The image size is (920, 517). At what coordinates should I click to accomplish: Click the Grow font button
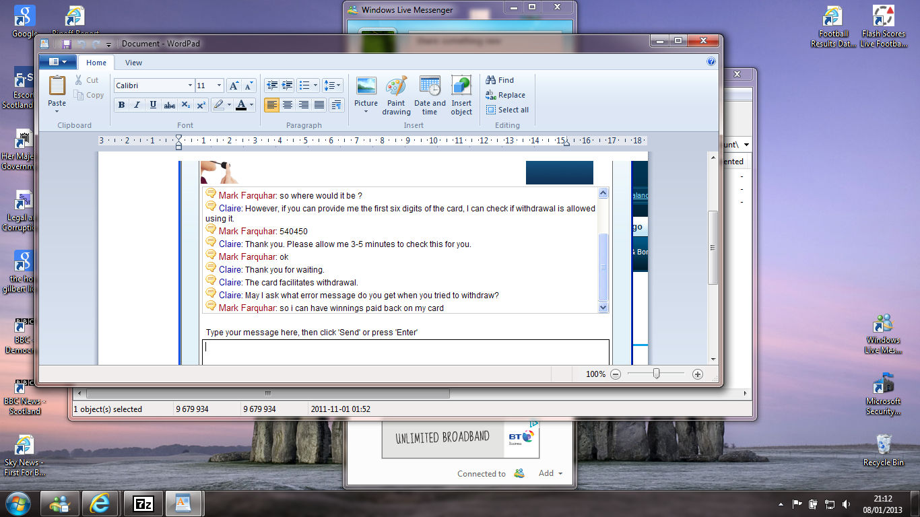[234, 85]
